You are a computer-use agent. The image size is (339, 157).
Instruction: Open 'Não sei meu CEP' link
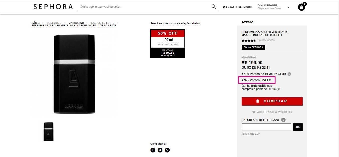[x=250, y=134]
